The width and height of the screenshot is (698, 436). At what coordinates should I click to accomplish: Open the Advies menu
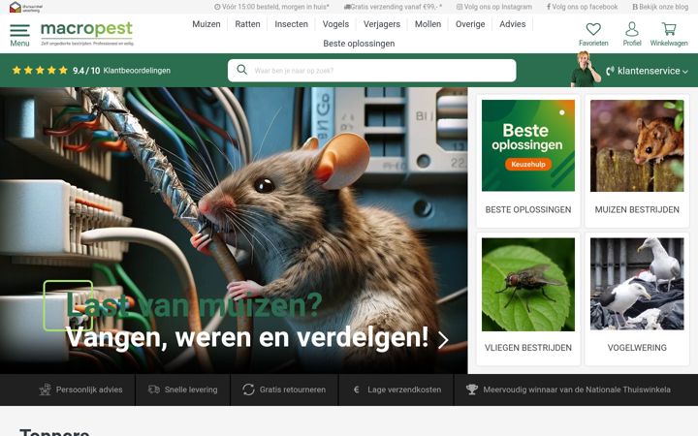pos(513,24)
